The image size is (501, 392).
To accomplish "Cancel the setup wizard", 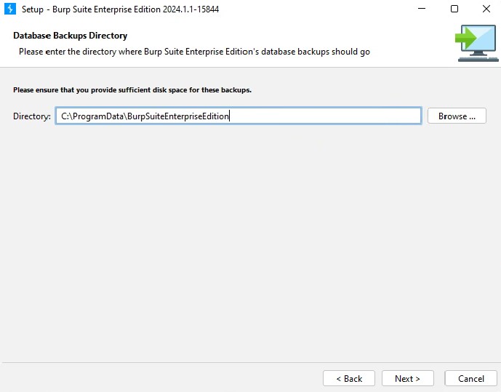I will [x=470, y=378].
